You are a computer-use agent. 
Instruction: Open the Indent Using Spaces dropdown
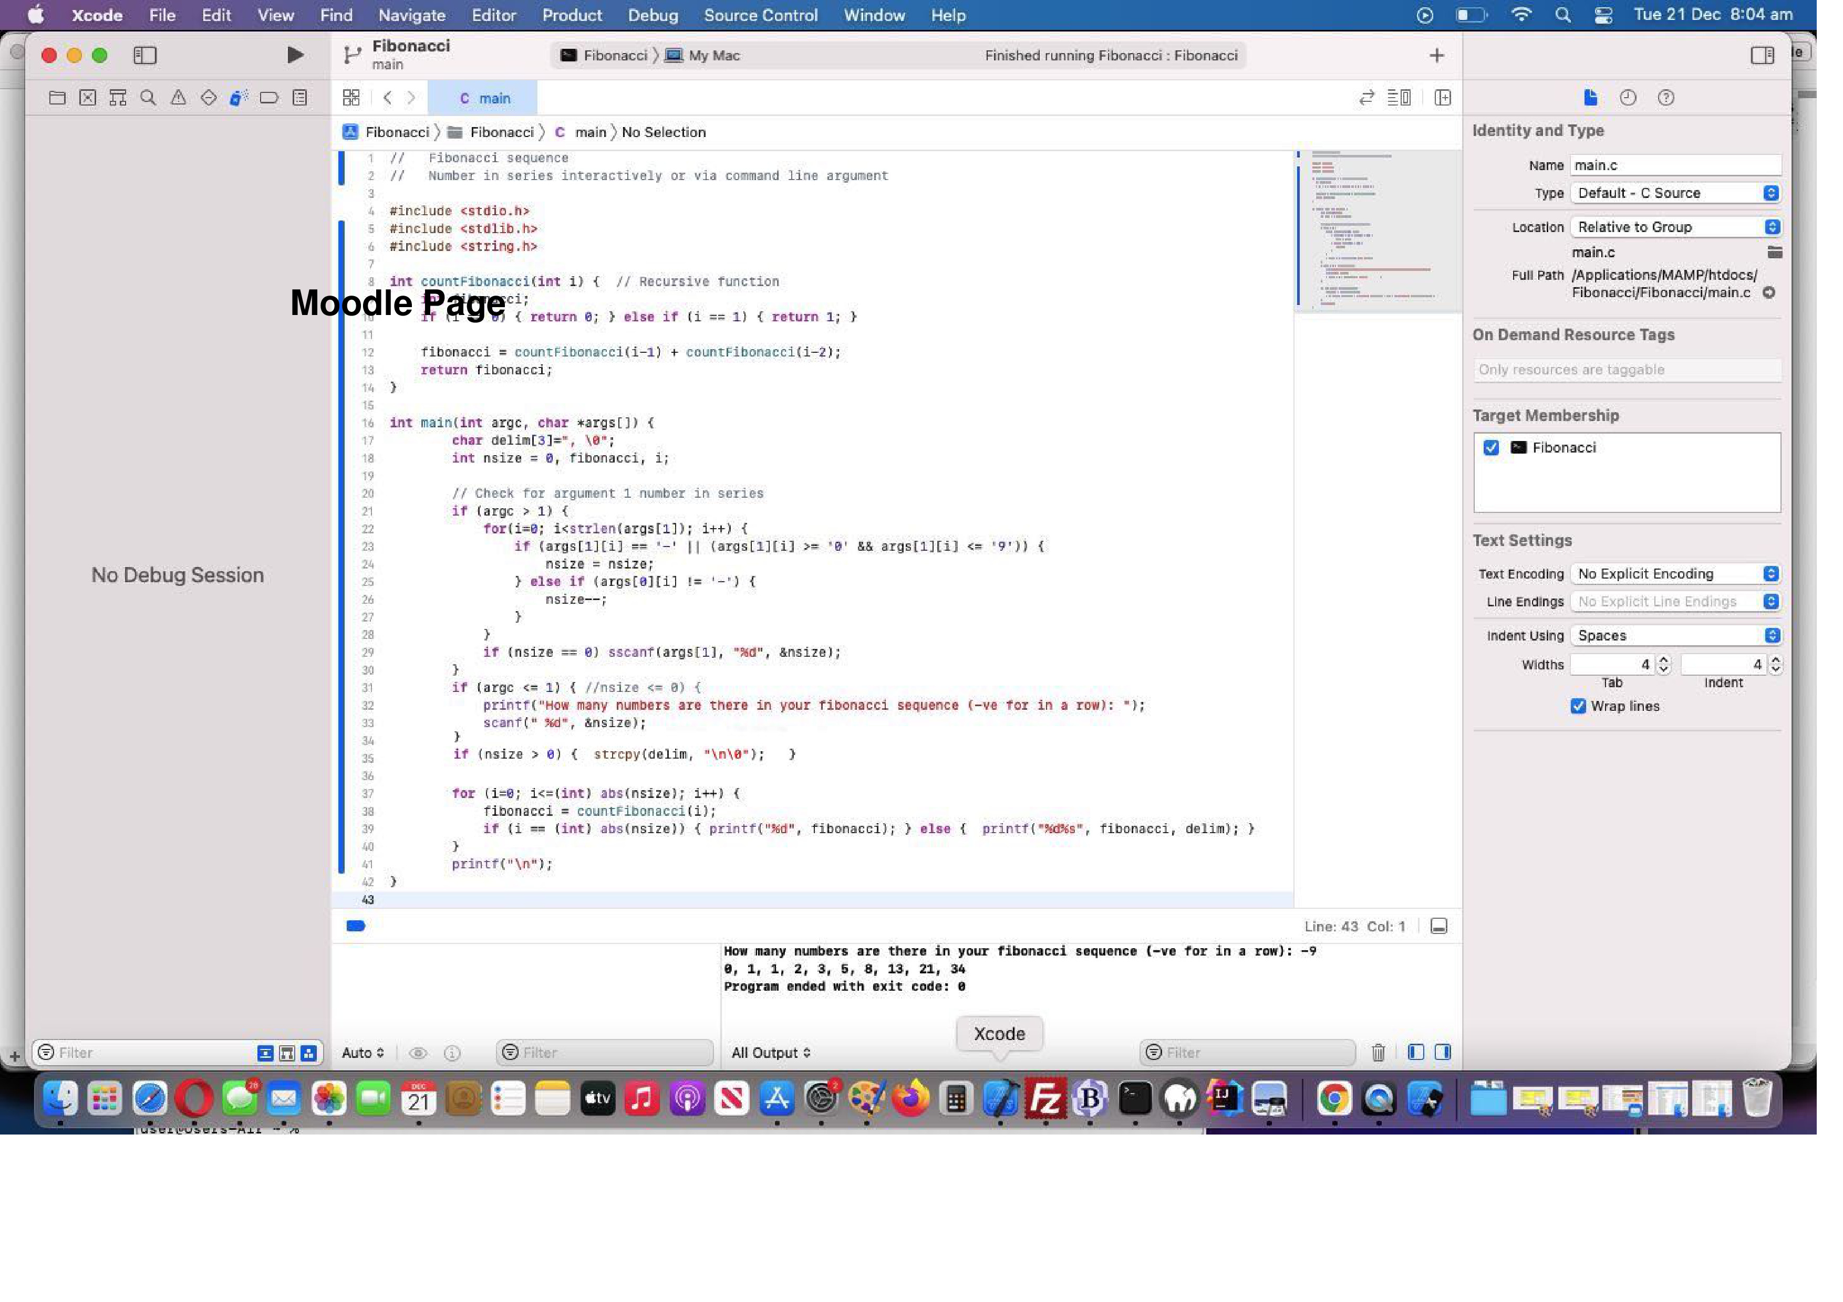coord(1675,635)
